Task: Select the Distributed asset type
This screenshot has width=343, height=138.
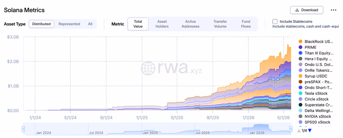Action: pyautogui.click(x=41, y=24)
